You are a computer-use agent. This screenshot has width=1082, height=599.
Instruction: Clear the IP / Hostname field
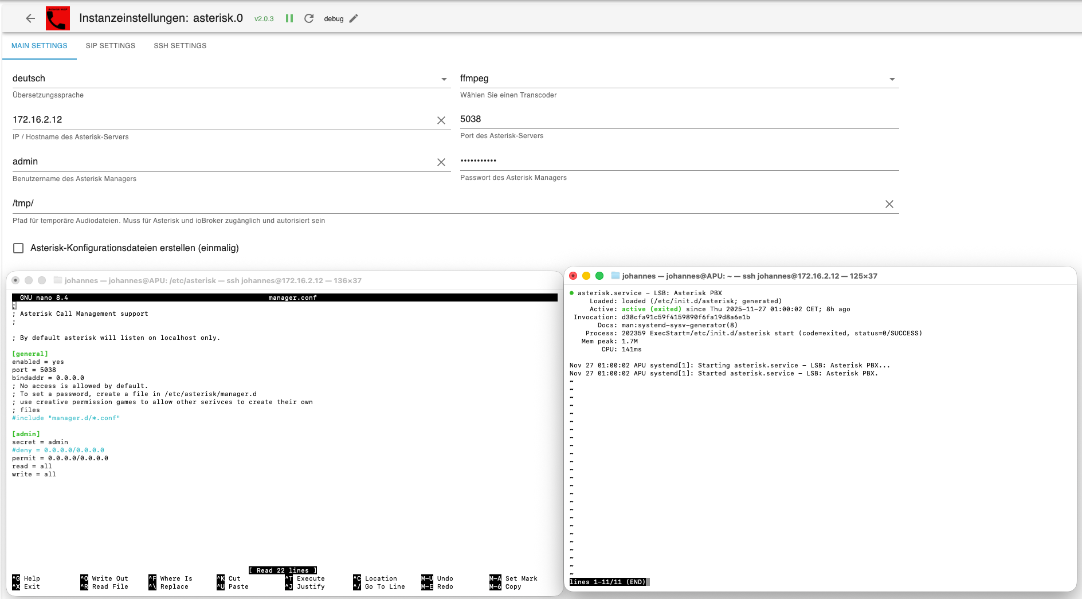coord(441,120)
